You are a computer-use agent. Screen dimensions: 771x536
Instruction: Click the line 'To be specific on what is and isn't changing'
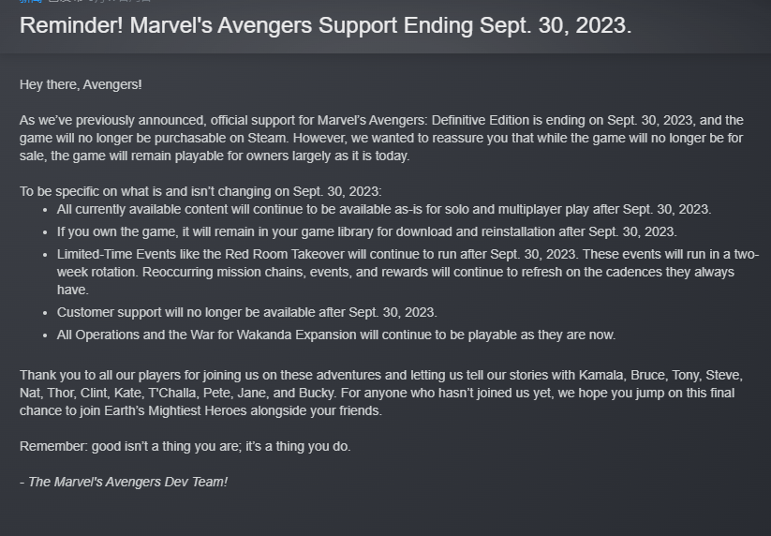(x=200, y=191)
